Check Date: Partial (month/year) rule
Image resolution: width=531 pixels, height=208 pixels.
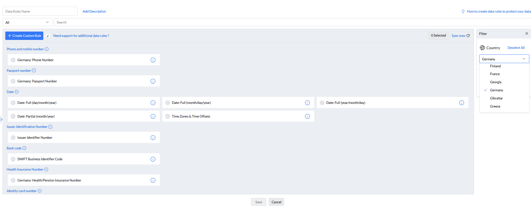pos(13,116)
